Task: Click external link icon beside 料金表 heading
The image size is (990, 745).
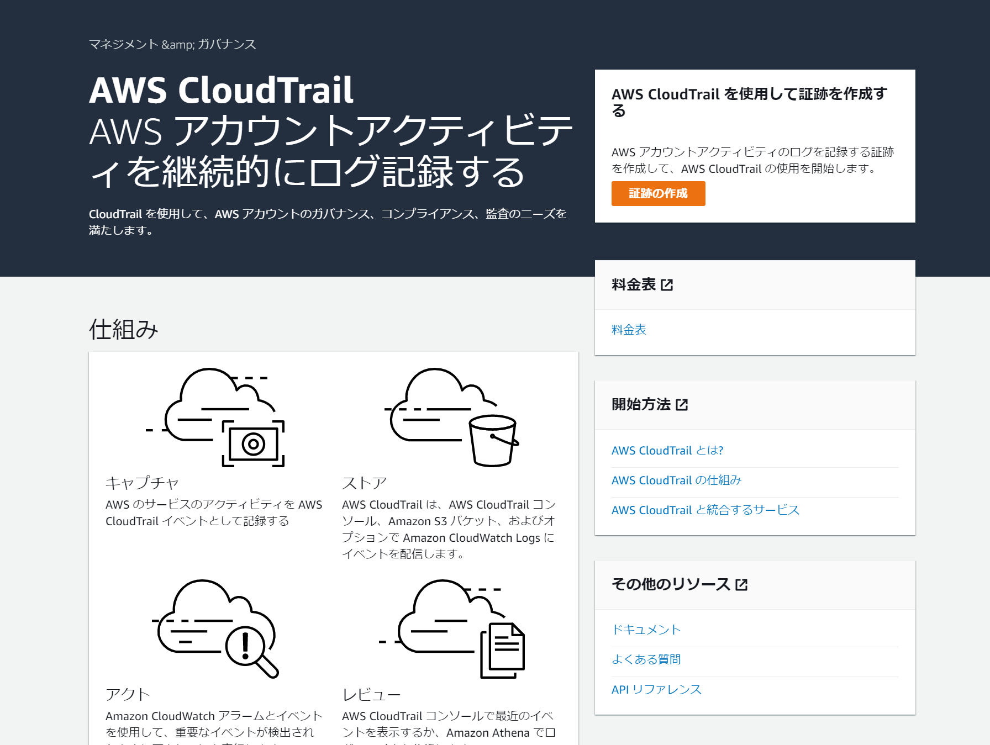Action: click(667, 285)
